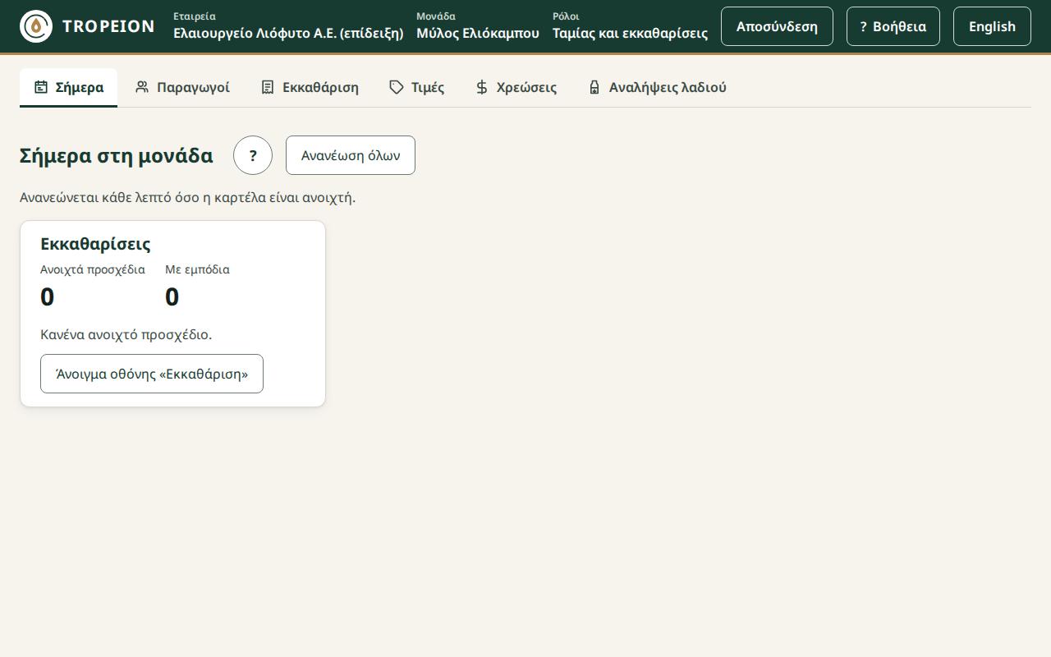
Task: Click the Σήμερα στη μονάδα heading
Action: pos(117,155)
